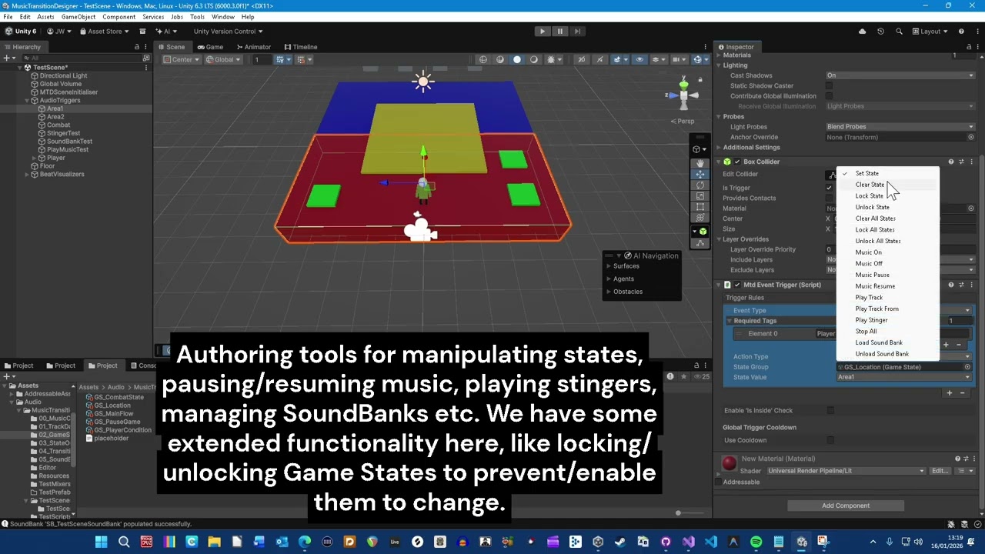Open the Light Probes dropdown
The width and height of the screenshot is (985, 554).
(x=900, y=127)
